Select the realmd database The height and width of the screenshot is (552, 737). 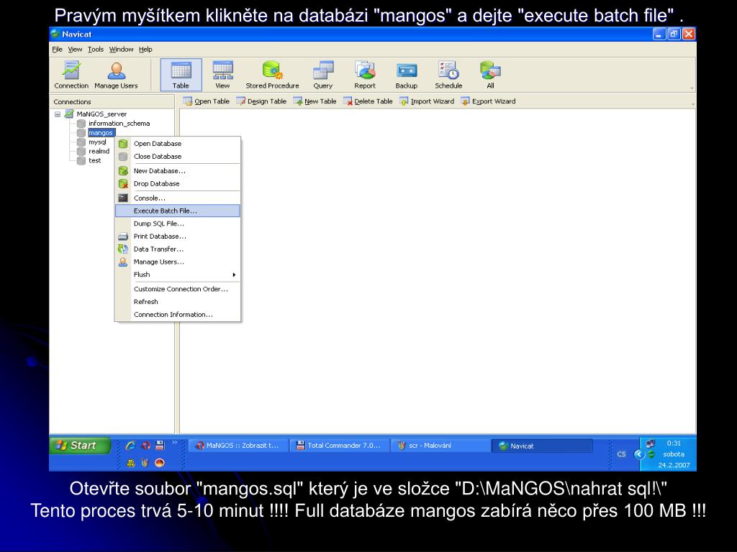point(99,151)
